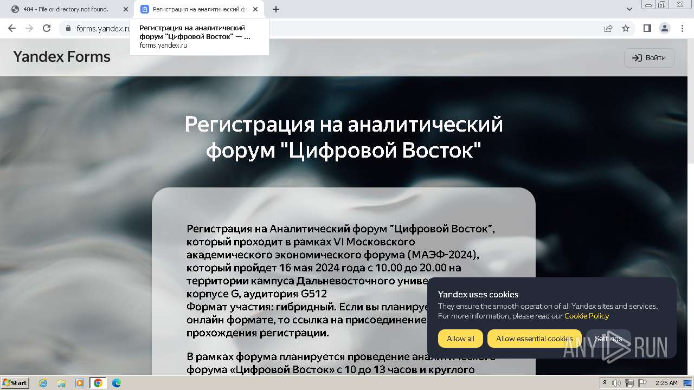Show hidden system tray icons
This screenshot has height=390, width=694.
[605, 382]
